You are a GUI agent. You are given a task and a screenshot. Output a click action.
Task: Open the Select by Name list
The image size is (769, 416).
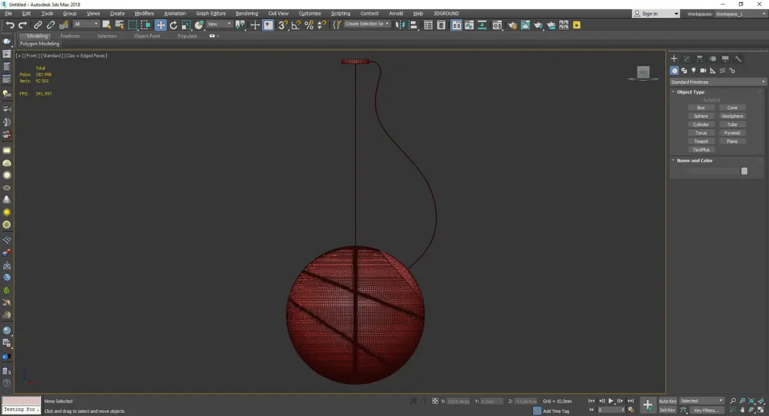(x=119, y=25)
